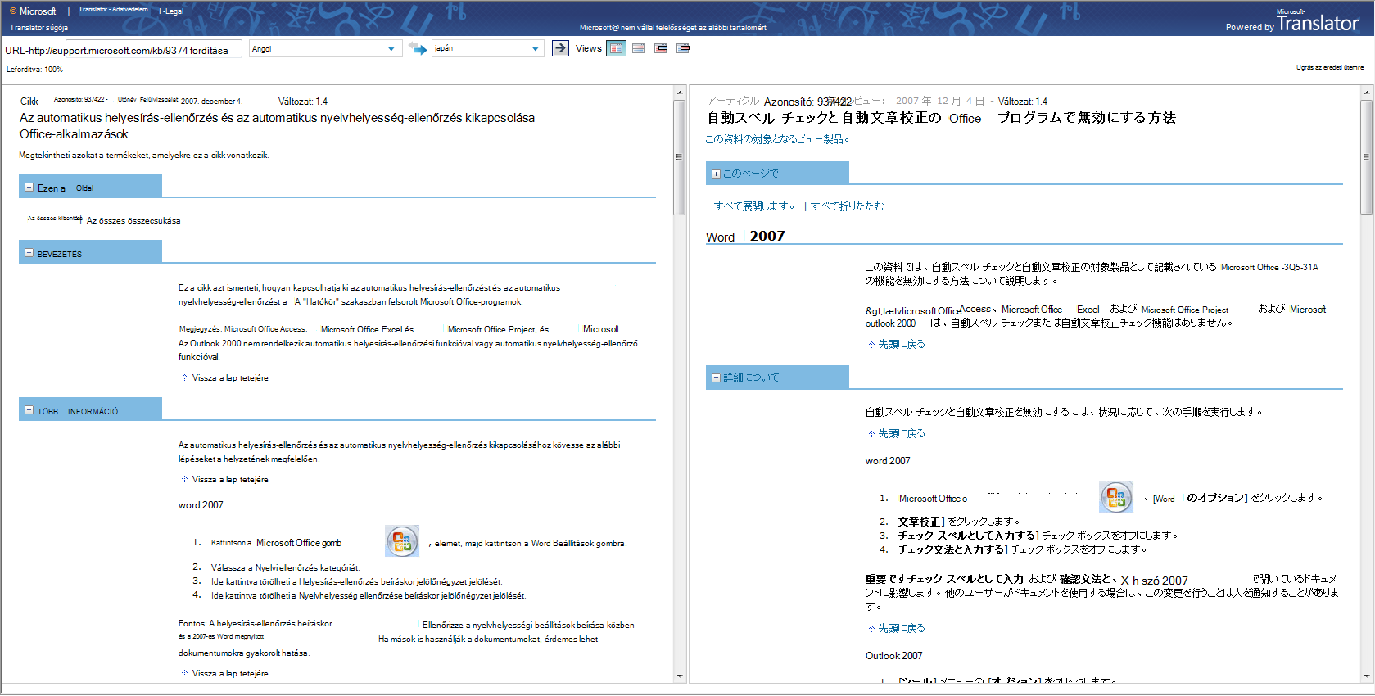Viewport: 1375px width, 696px height.
Task: Open the Angol source language dropdown
Action: pyautogui.click(x=325, y=49)
